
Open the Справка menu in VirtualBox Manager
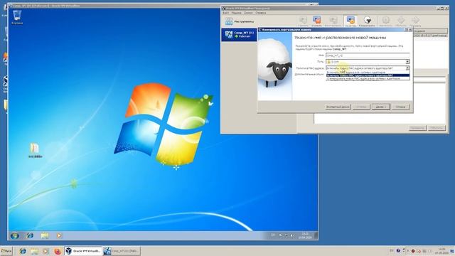click(x=261, y=13)
